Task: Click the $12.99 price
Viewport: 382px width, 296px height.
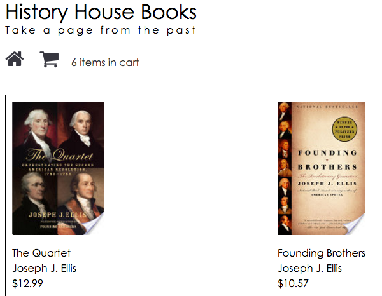Action: click(28, 283)
